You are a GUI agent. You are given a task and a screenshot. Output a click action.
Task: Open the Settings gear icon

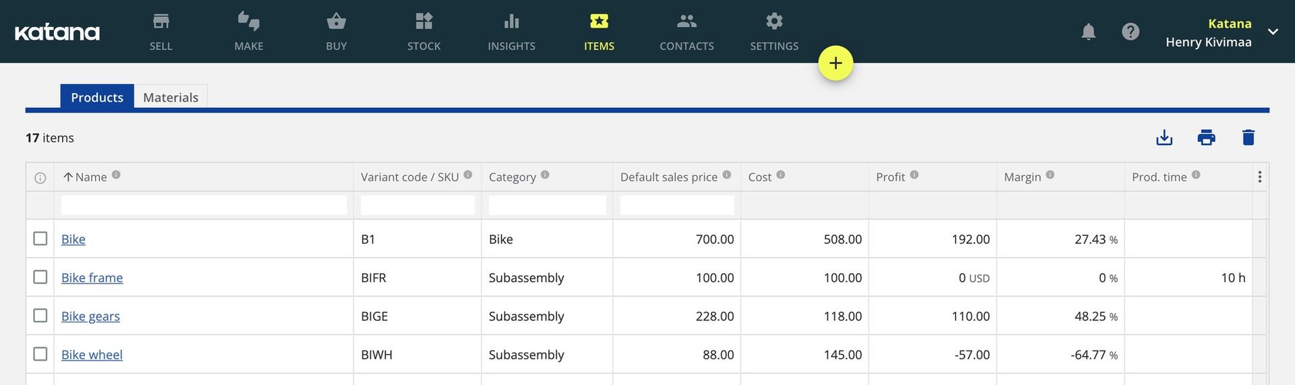tap(774, 22)
